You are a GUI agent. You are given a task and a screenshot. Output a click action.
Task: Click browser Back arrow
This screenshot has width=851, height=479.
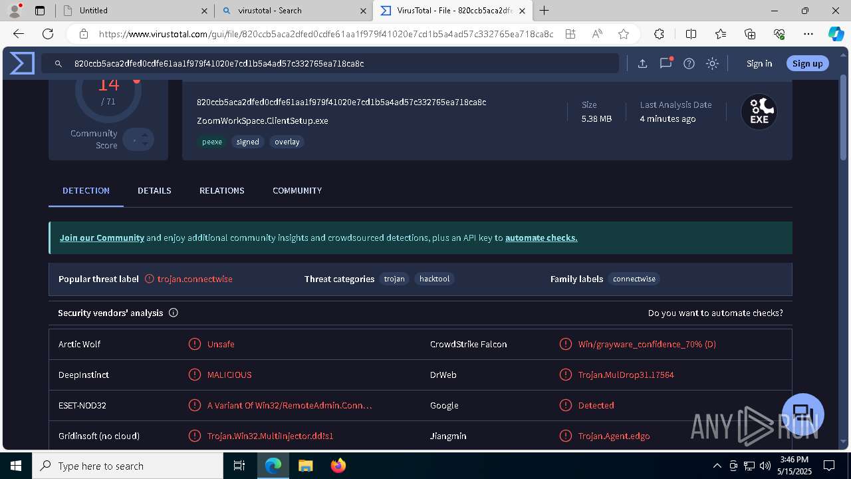19,34
